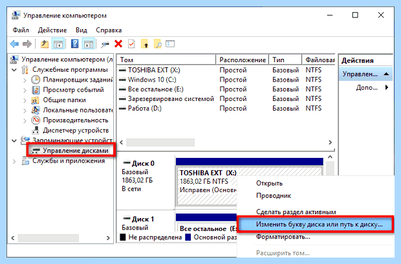Screen dimensions: 401x264
Task: Click the Event Viewer tree icon
Action: 36,90
